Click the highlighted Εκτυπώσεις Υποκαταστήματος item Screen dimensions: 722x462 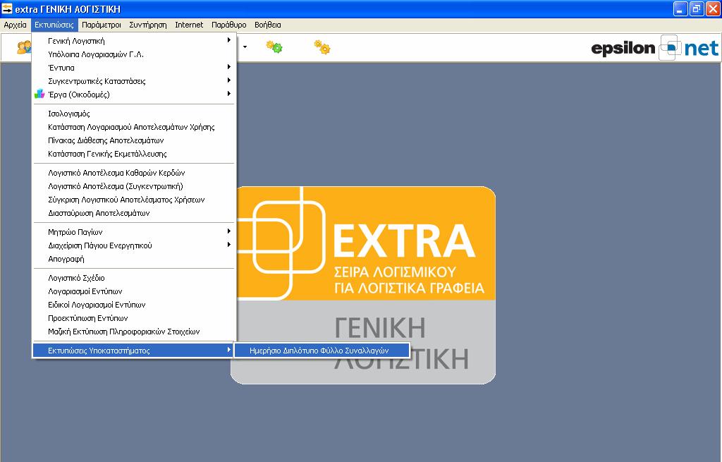click(133, 351)
